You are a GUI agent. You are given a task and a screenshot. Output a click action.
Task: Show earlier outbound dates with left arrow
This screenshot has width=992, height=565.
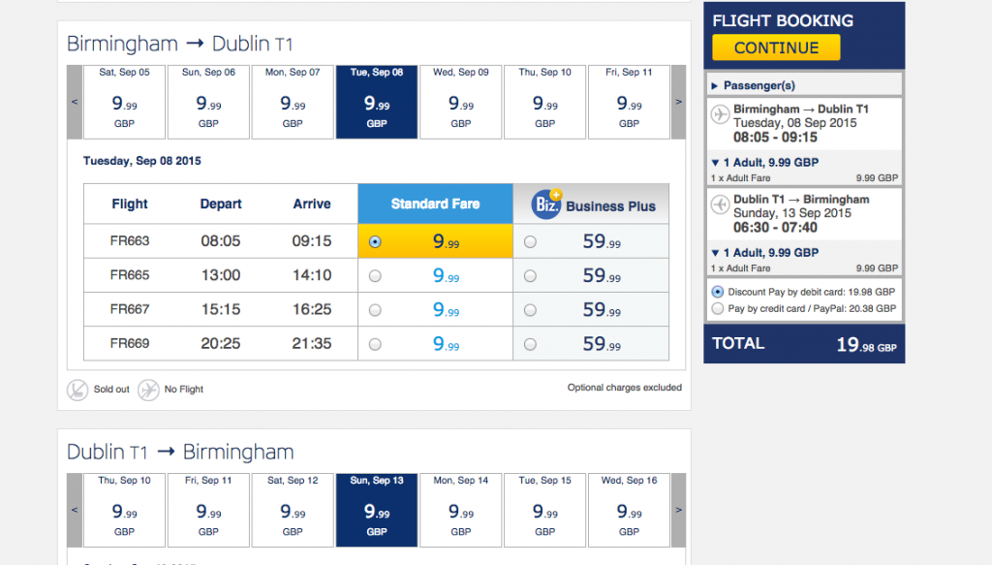point(75,102)
